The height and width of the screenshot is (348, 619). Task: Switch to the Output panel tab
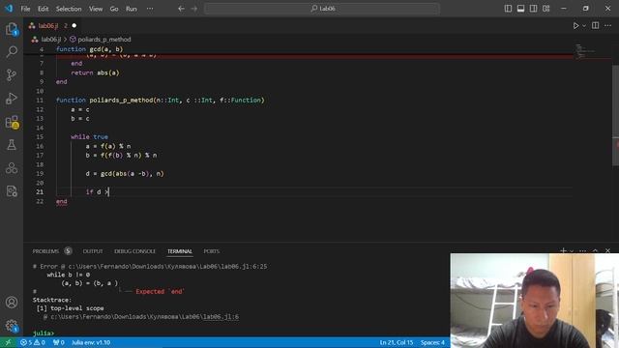pyautogui.click(x=93, y=251)
